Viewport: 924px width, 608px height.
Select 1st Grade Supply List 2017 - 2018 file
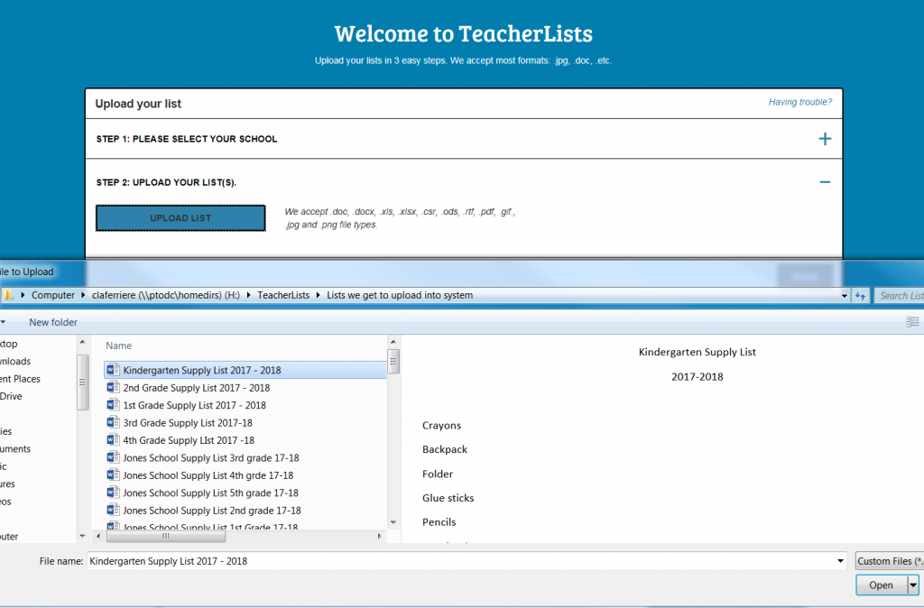(x=194, y=405)
